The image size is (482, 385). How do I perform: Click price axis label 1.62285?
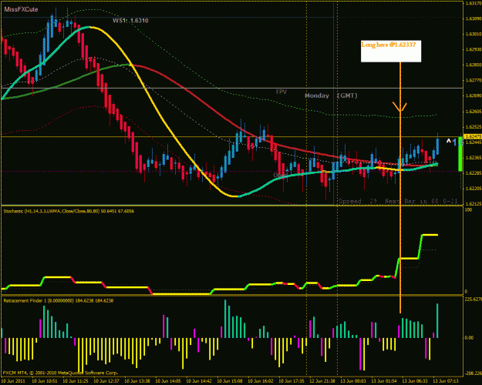click(473, 173)
